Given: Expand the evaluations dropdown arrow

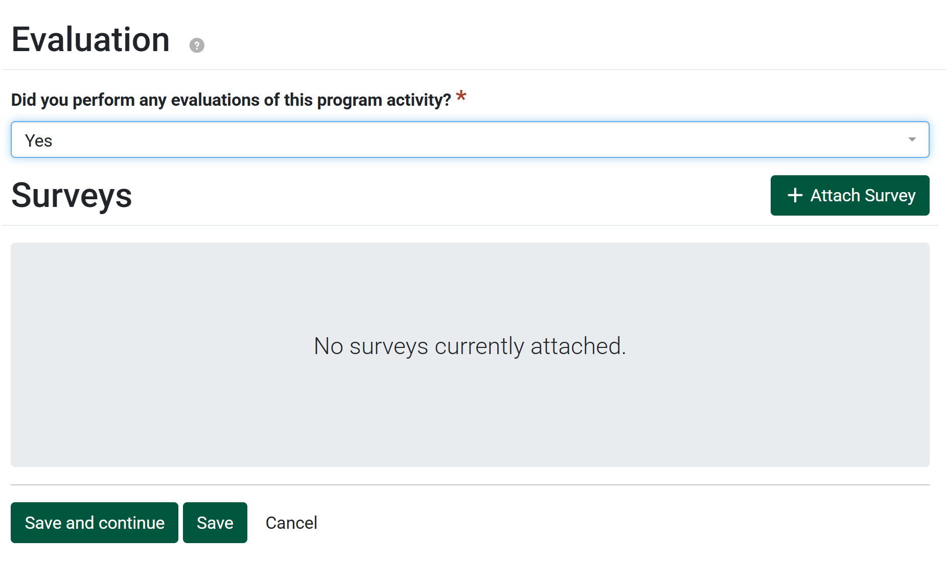Looking at the screenshot, I should pyautogui.click(x=912, y=139).
